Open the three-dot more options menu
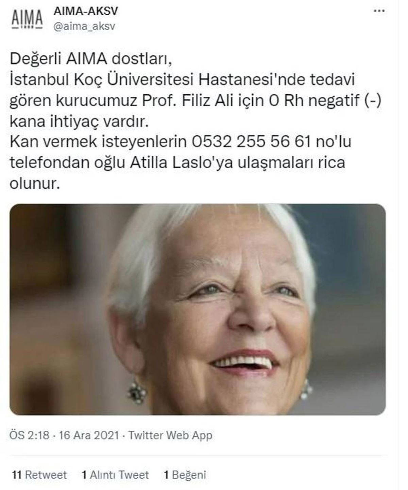 tap(379, 11)
